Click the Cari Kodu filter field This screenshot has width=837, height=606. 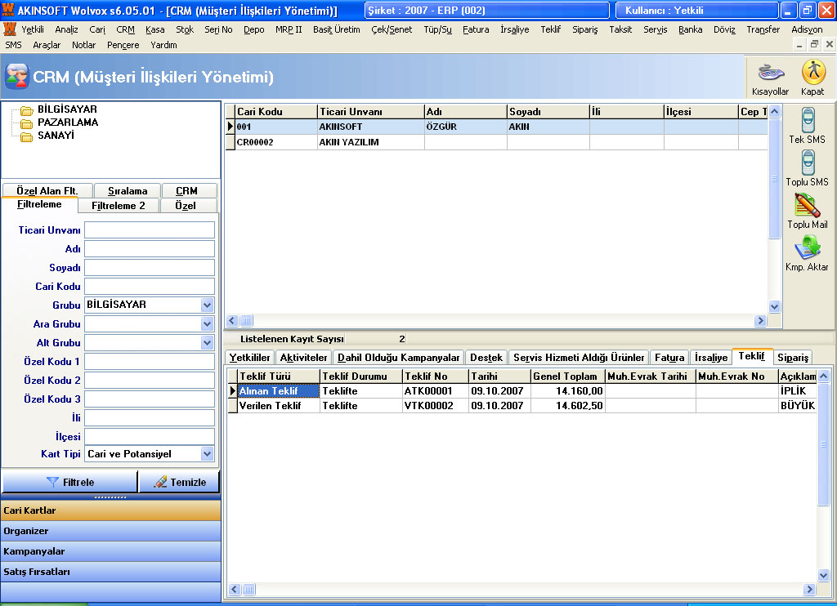(150, 286)
